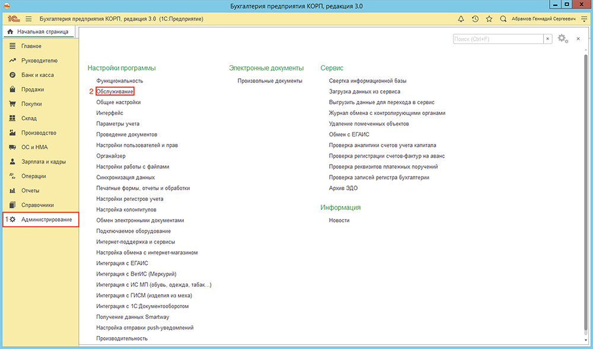
Task: Open Функциональность settings link
Action: tap(120, 81)
